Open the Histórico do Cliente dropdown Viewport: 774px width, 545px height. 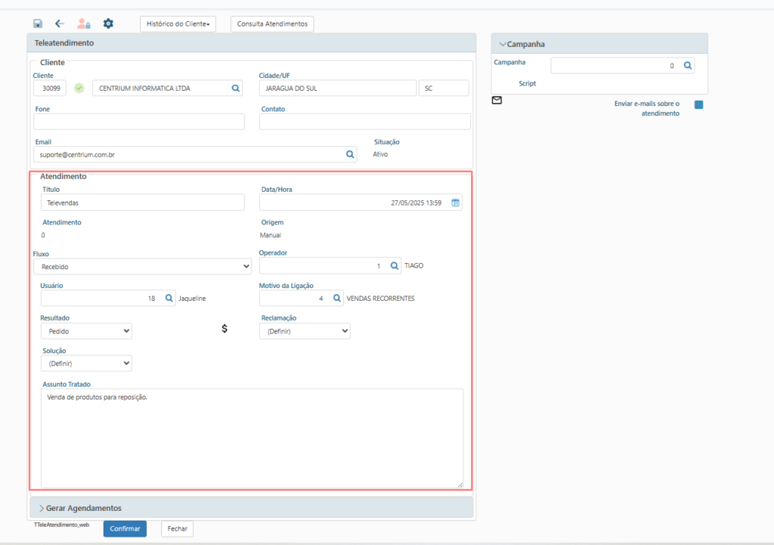tap(178, 23)
